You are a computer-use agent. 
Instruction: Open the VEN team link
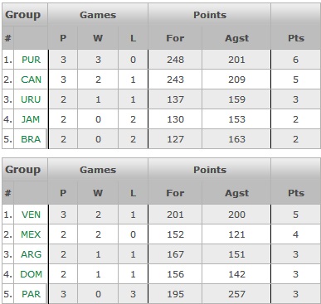[x=31, y=215]
